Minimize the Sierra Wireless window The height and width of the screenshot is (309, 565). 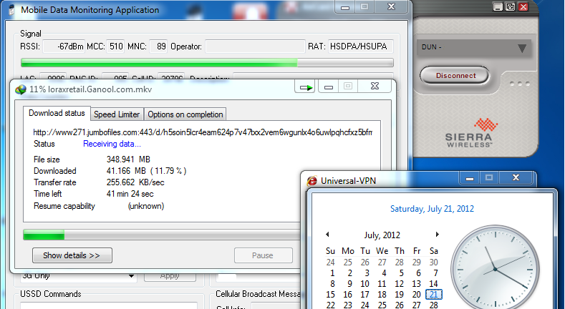(498, 7)
